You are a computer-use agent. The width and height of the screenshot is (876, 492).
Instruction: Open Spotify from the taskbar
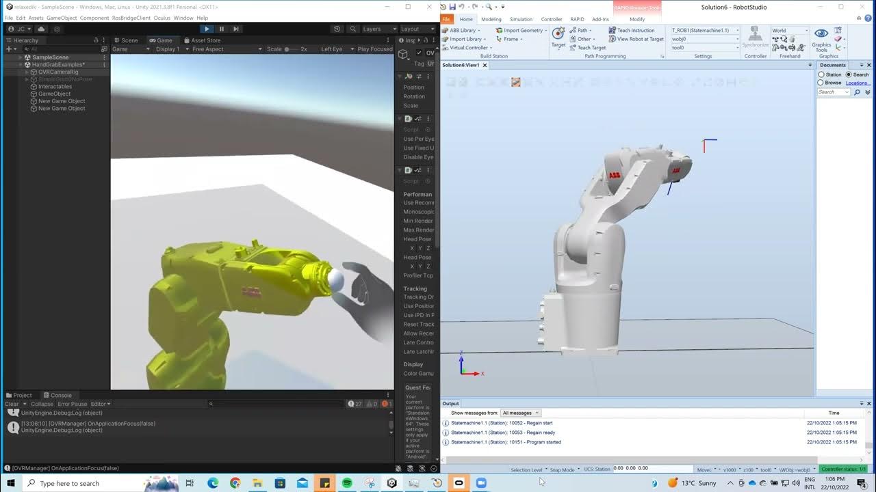click(347, 483)
